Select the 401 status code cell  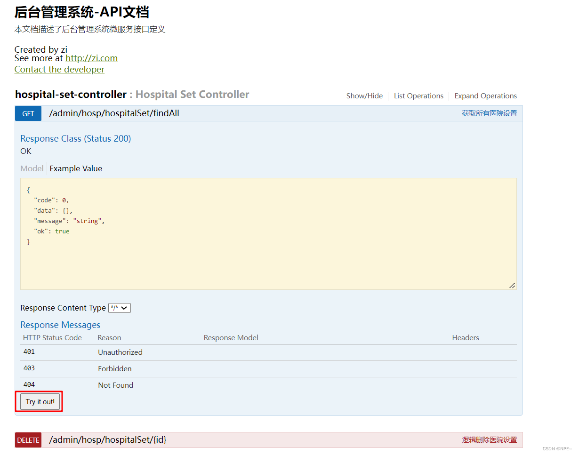click(29, 352)
